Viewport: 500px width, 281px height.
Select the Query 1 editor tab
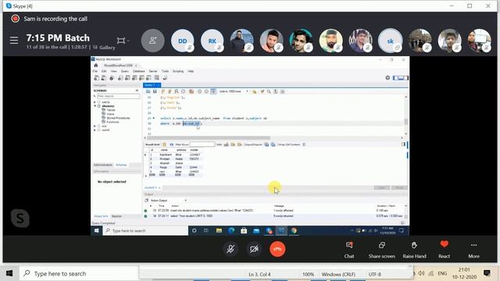click(x=152, y=85)
